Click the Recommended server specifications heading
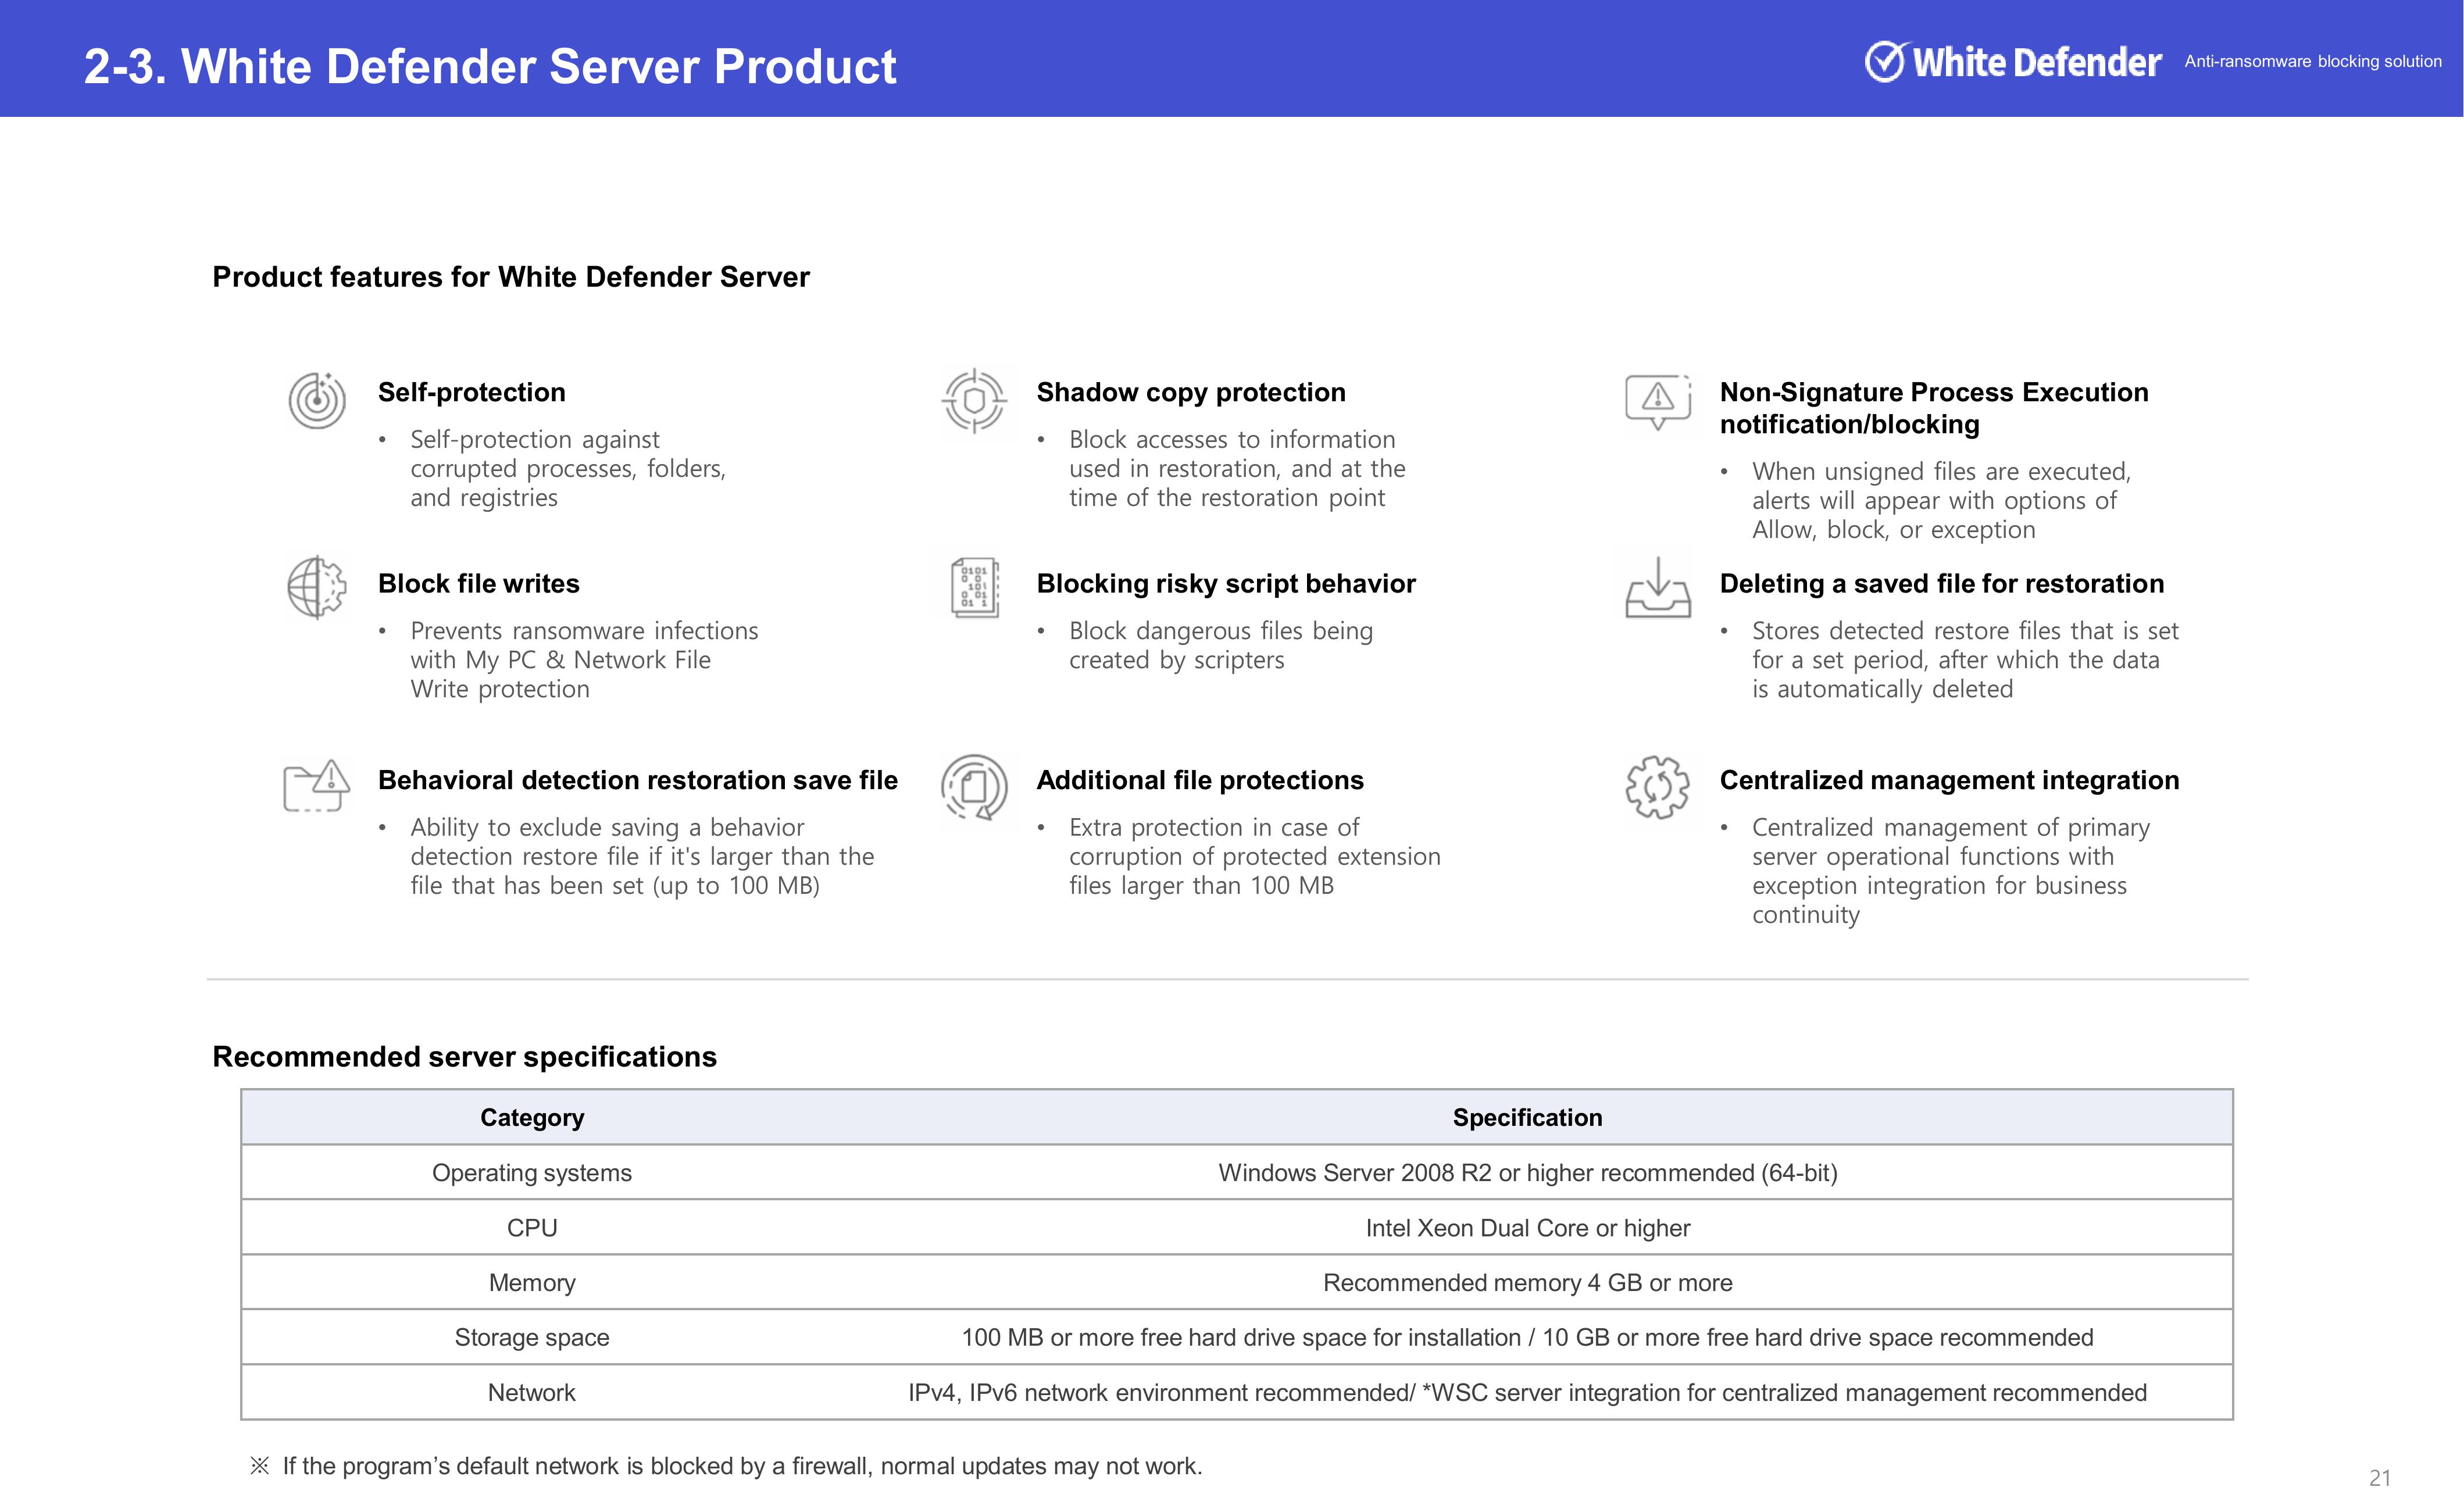Image resolution: width=2464 pixels, height=1512 pixels. coord(464,1056)
